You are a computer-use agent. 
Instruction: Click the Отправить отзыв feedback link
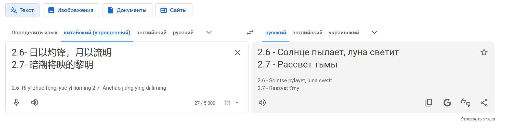477,119
